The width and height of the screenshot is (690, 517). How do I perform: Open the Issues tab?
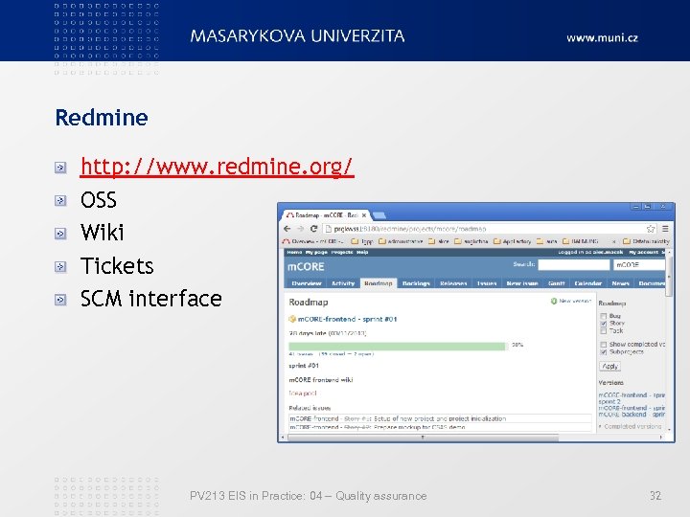487,283
